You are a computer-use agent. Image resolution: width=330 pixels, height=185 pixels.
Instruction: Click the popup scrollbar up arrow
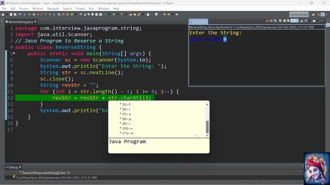(207, 104)
